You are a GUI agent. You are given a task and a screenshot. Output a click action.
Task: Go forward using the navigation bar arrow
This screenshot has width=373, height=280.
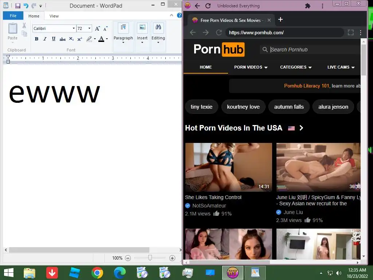(x=206, y=32)
